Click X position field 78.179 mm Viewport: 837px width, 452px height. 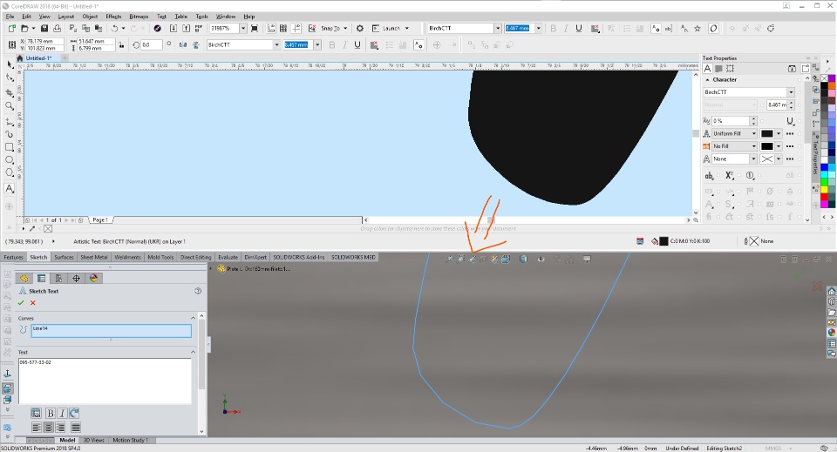[44, 41]
